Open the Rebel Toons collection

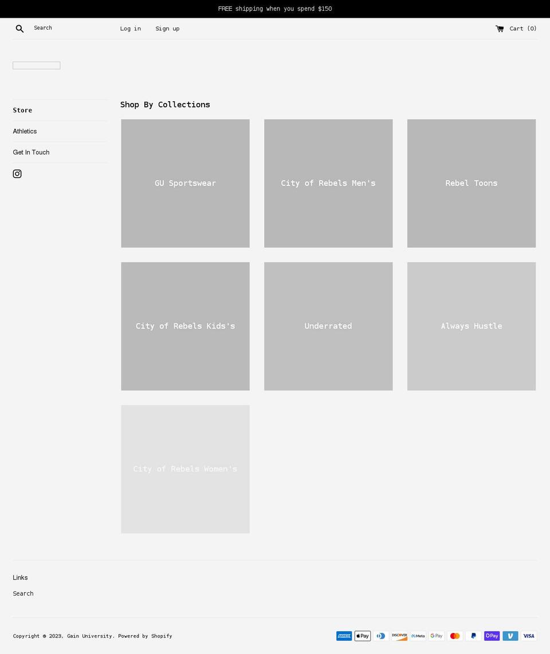[x=471, y=183]
